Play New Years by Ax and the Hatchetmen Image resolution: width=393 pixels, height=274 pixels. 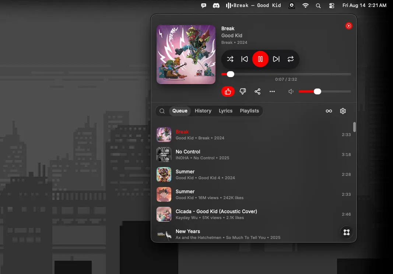pyautogui.click(x=254, y=234)
